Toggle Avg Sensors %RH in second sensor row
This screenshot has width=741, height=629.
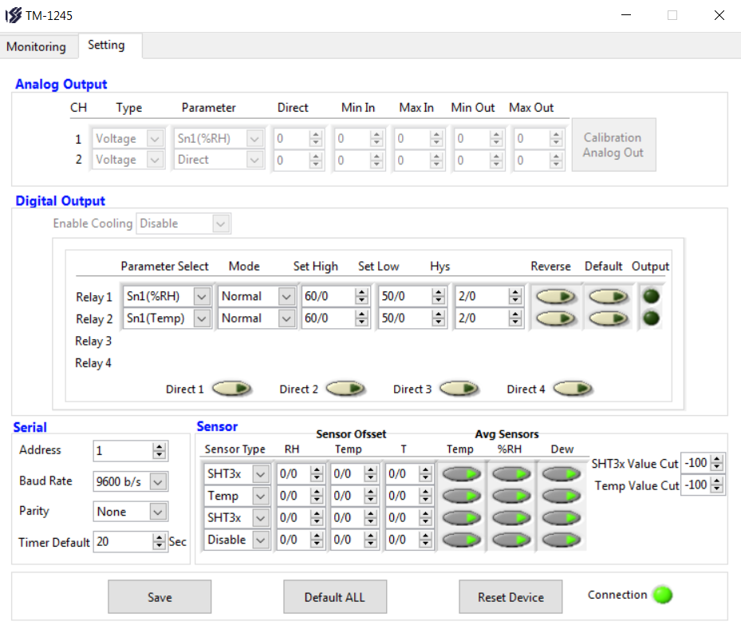(511, 496)
